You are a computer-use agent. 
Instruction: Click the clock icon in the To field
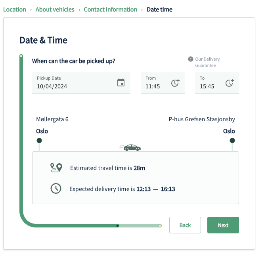[x=230, y=83]
